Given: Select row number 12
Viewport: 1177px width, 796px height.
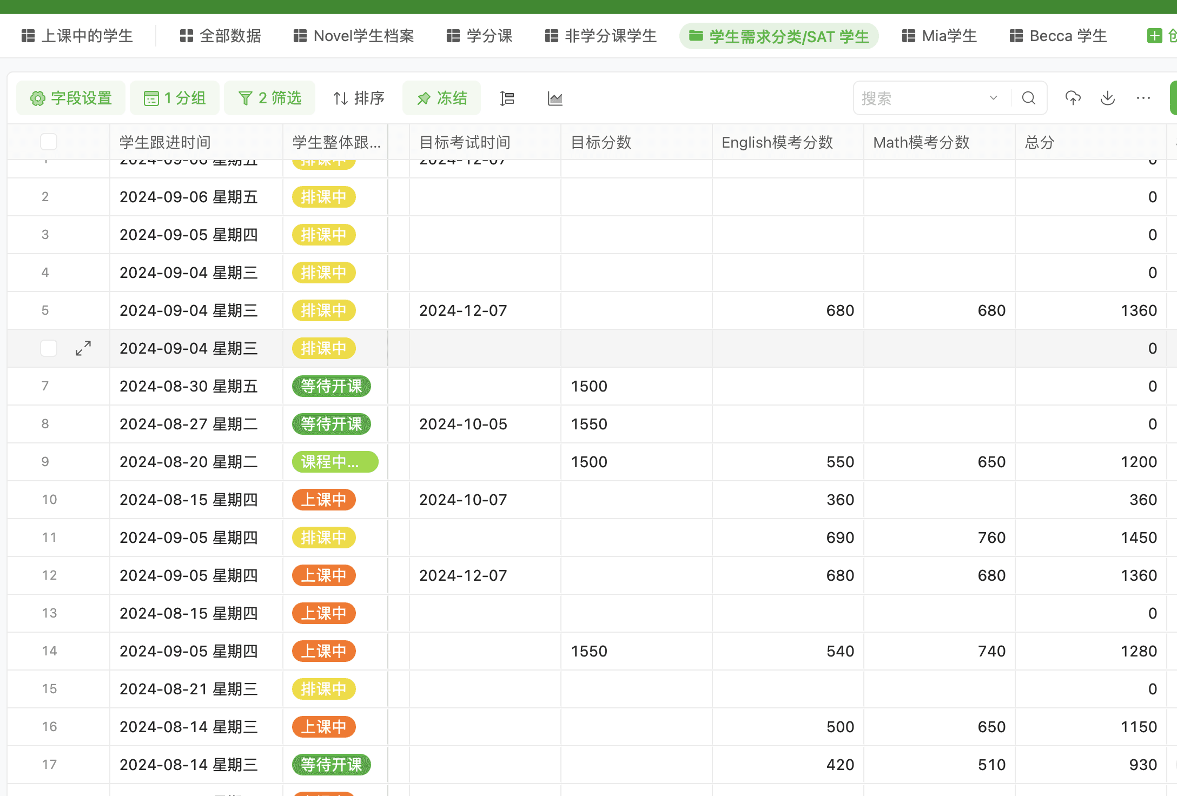Looking at the screenshot, I should 49,575.
